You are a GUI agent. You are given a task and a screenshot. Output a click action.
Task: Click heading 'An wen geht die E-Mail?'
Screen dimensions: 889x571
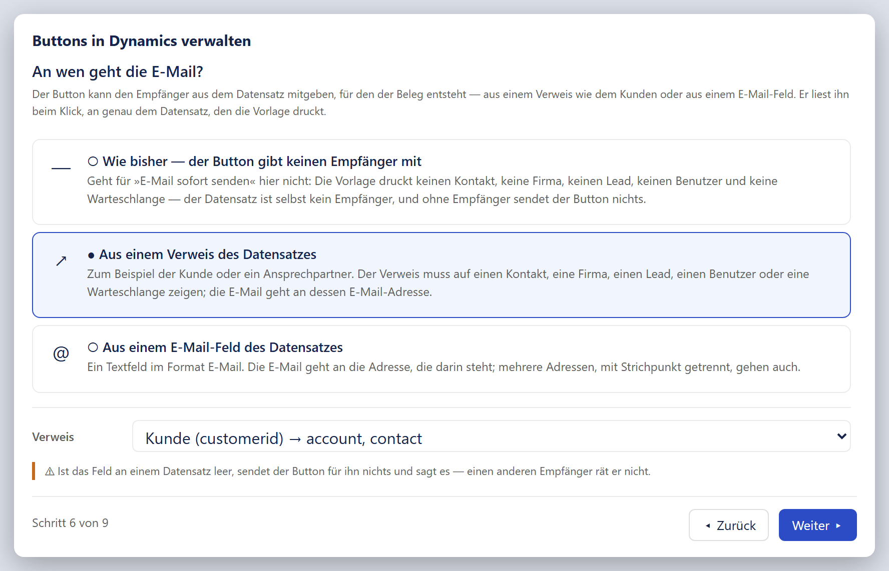tap(118, 72)
